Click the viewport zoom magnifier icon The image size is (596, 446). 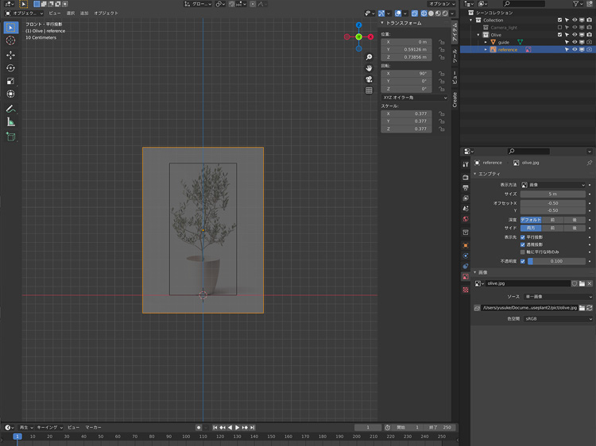370,58
